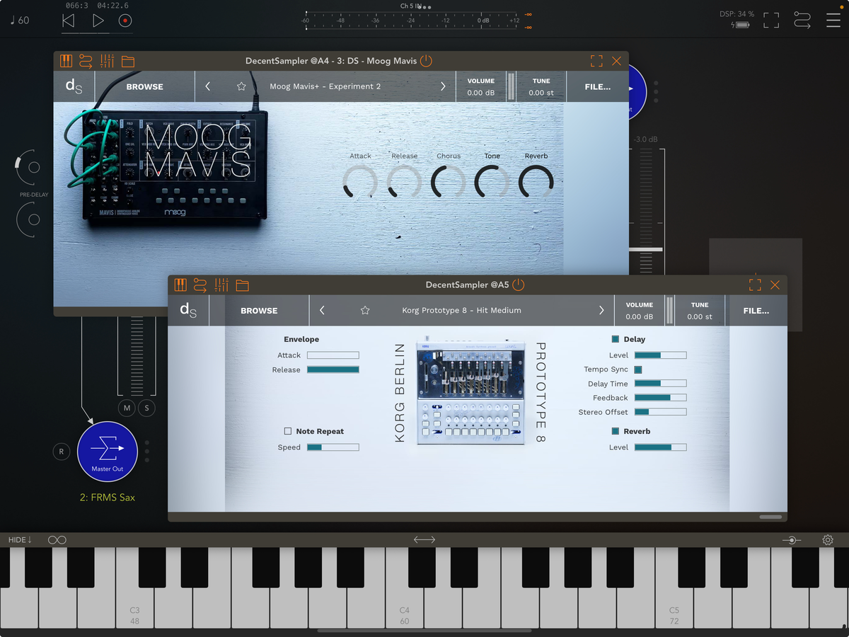Open the FILE... menu in the Moog Mavis window
Viewport: 849px width, 637px height.
[x=598, y=86]
